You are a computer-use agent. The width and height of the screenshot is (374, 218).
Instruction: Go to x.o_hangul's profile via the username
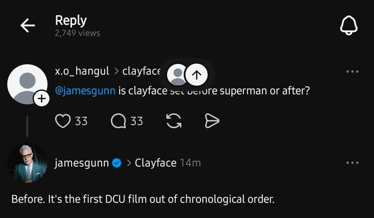pos(82,72)
